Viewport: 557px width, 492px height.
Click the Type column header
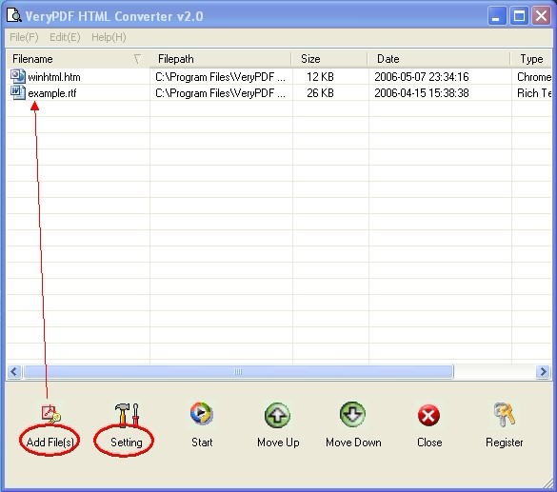tap(531, 59)
